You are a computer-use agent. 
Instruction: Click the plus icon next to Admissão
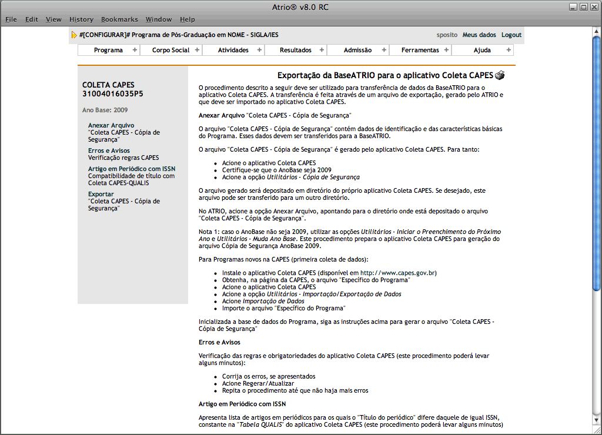(x=384, y=50)
